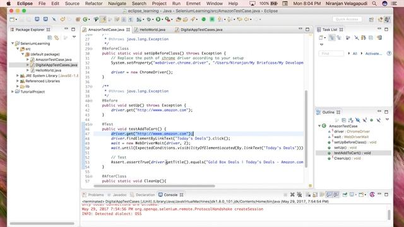This screenshot has width=404, height=227.
Task: Click Remove All Terminated Launches in Console
Action: (x=299, y=195)
